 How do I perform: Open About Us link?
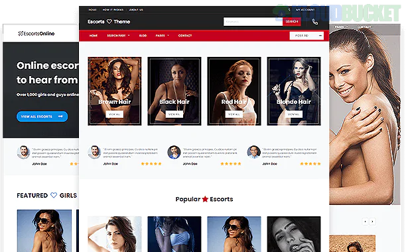136,10
